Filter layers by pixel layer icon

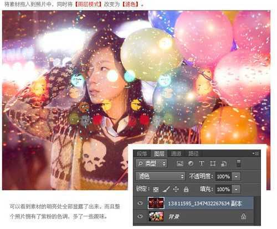(180, 163)
